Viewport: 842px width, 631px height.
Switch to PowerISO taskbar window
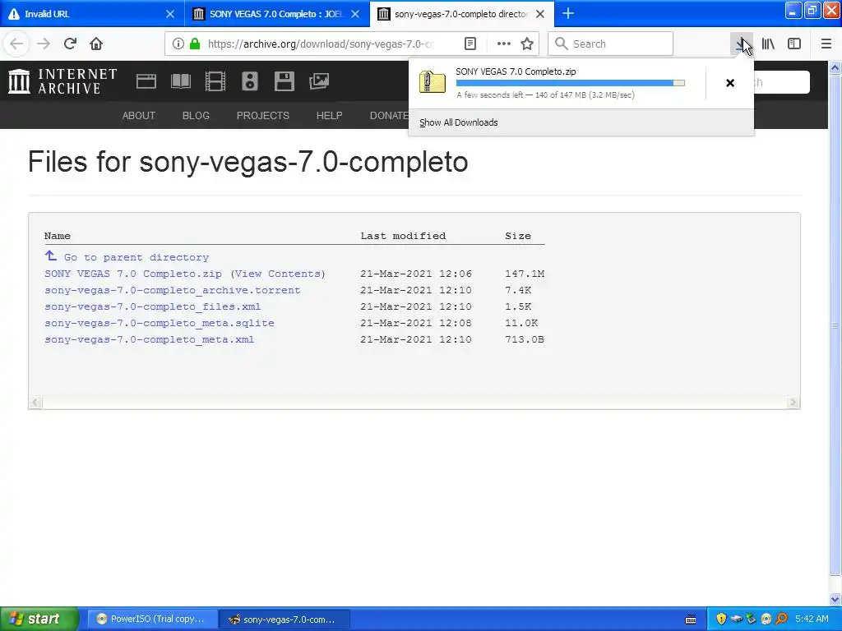[151, 619]
